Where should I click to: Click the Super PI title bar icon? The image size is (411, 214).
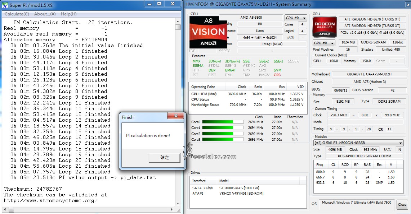[x=5, y=5]
